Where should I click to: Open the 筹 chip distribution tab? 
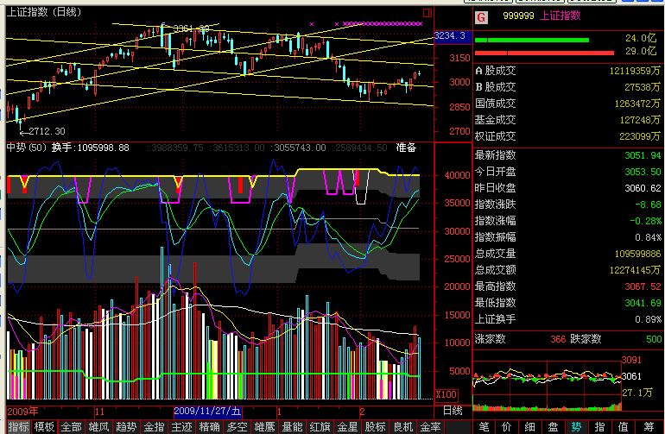coord(646,427)
